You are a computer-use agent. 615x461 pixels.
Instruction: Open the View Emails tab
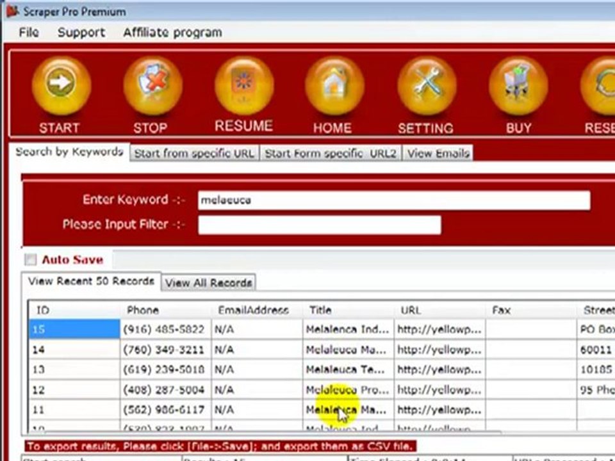438,153
